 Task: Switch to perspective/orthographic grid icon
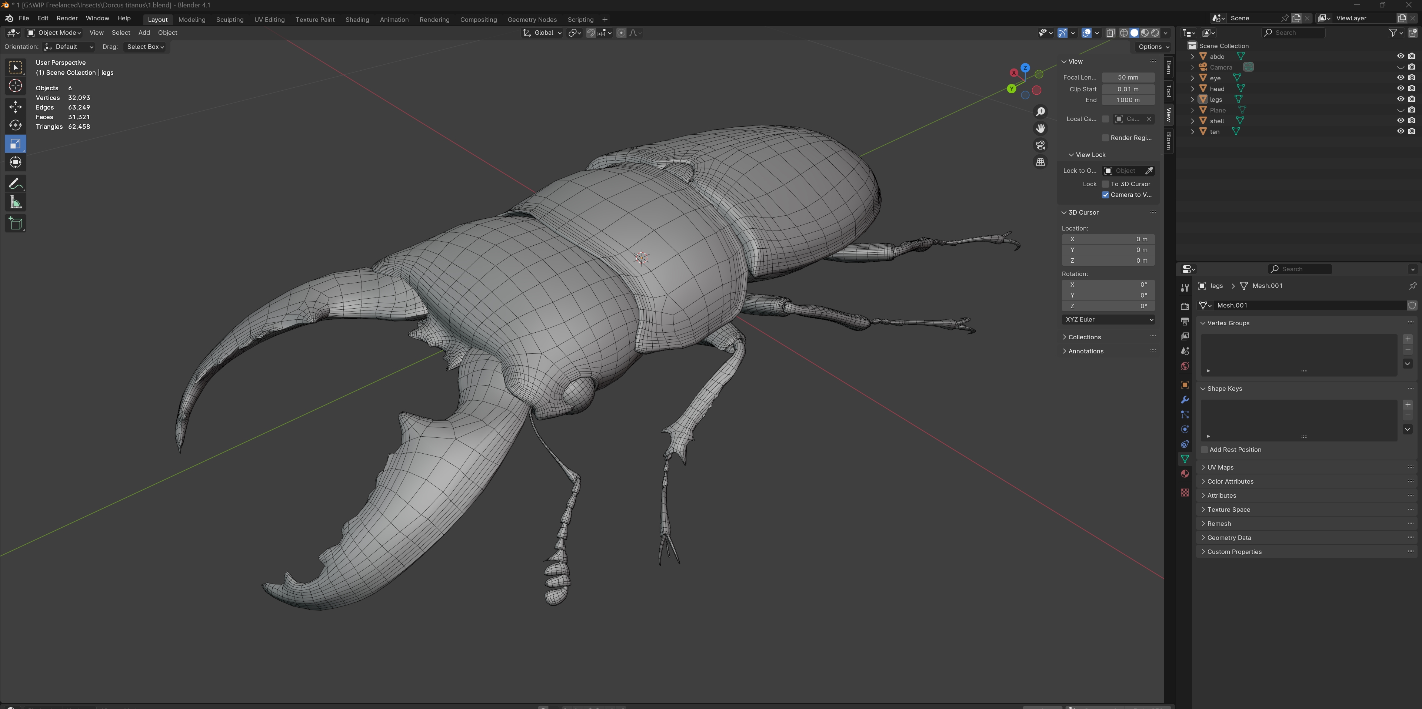pos(1040,162)
